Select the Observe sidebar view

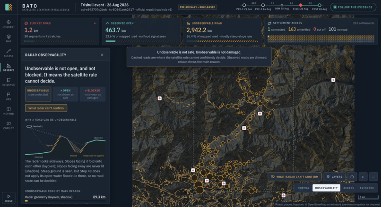[9, 67]
